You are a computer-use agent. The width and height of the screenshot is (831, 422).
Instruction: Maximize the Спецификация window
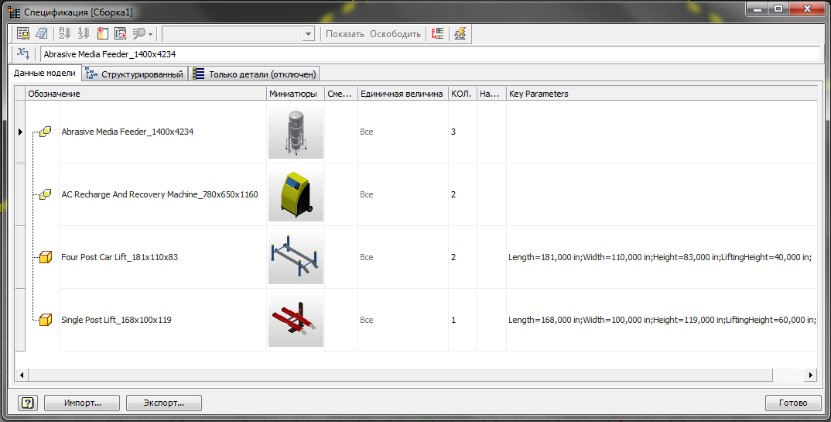coord(778,9)
